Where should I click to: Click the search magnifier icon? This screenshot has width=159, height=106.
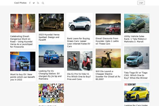tap(43, 3)
